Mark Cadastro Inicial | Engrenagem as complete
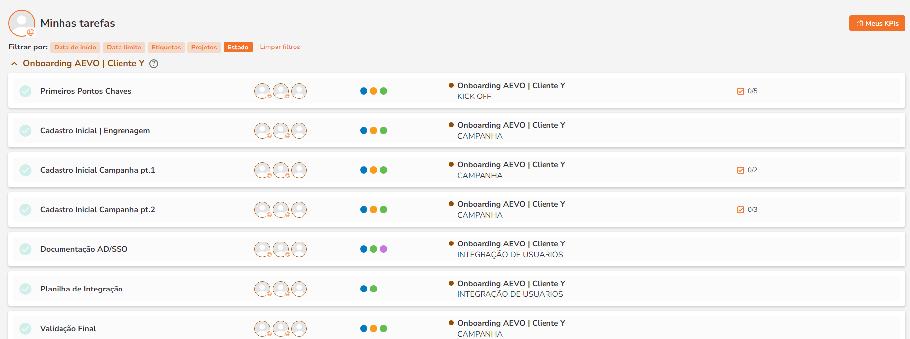Viewport: 910px width, 339px height. (x=25, y=131)
